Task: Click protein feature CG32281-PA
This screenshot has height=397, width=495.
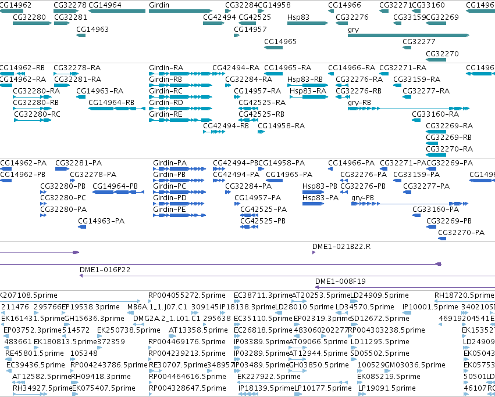Action: (62, 169)
